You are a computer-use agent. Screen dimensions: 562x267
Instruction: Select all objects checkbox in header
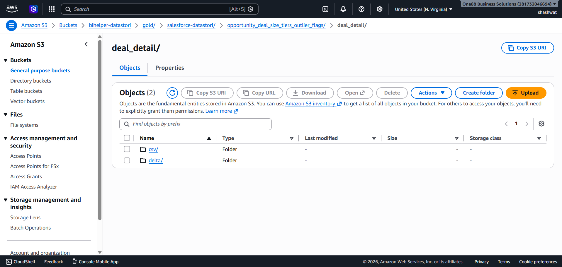(x=127, y=138)
